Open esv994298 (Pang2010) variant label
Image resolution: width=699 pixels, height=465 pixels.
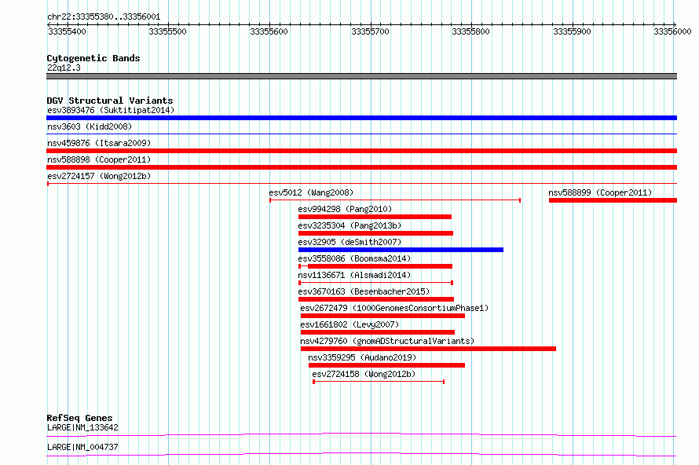point(345,209)
